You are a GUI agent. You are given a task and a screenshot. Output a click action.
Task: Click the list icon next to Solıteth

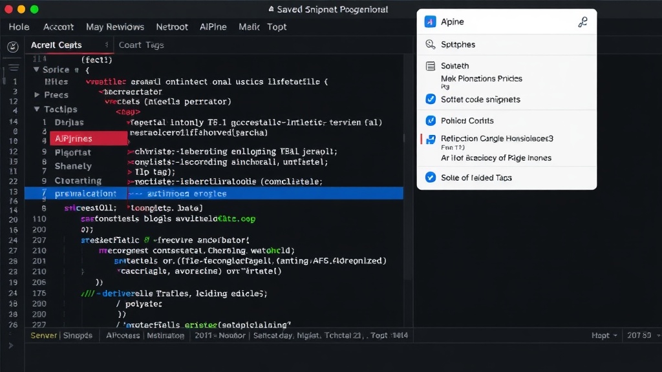click(430, 66)
